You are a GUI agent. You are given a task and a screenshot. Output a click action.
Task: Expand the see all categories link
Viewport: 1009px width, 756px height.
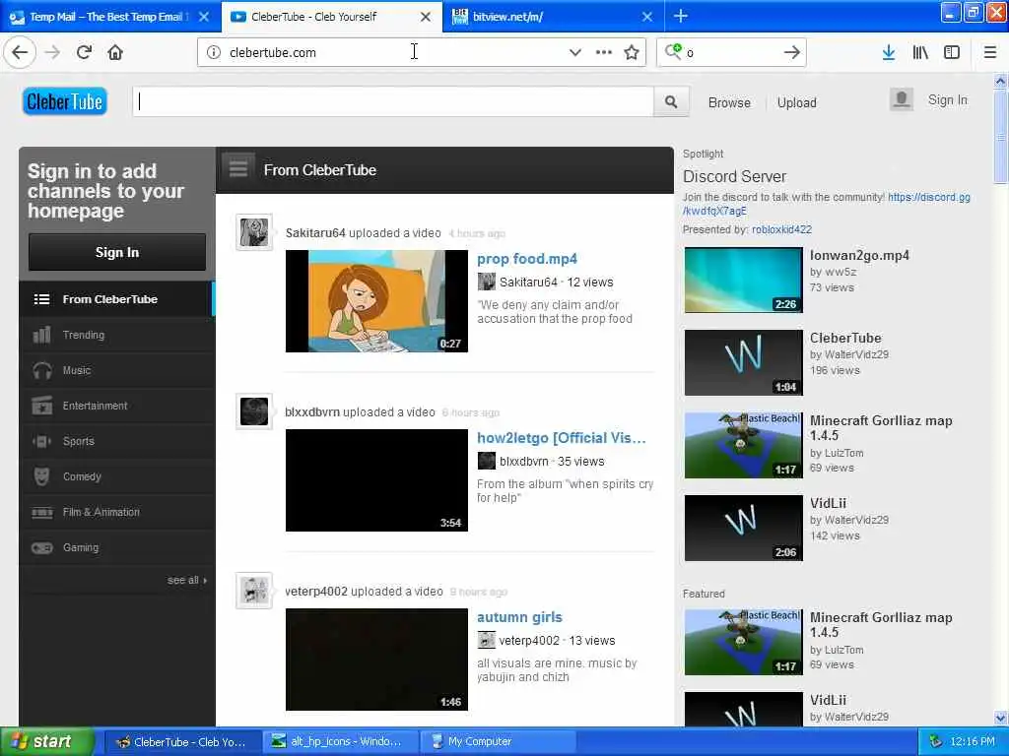click(186, 580)
